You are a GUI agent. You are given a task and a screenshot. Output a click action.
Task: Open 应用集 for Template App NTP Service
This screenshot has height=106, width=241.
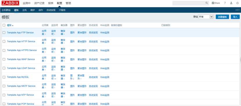point(44,95)
